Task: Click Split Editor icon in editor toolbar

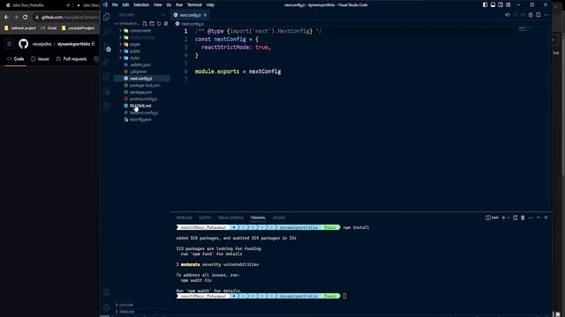Action: pyautogui.click(x=538, y=15)
